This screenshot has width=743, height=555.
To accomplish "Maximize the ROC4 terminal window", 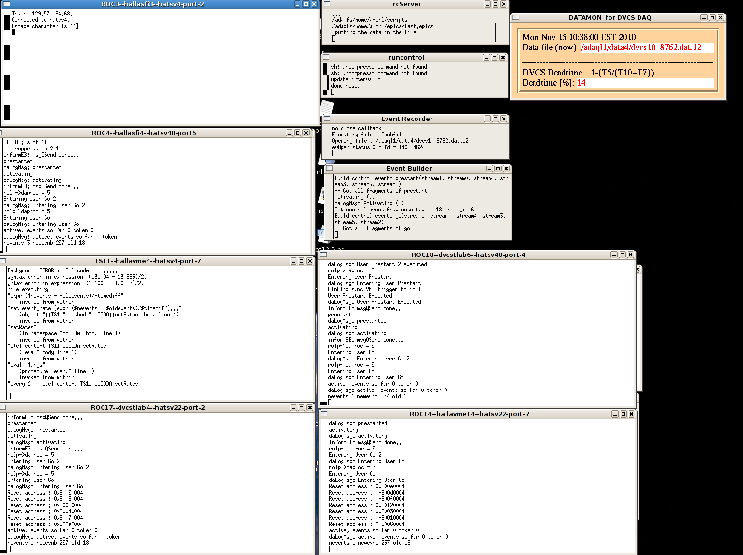I will pyautogui.click(x=297, y=133).
